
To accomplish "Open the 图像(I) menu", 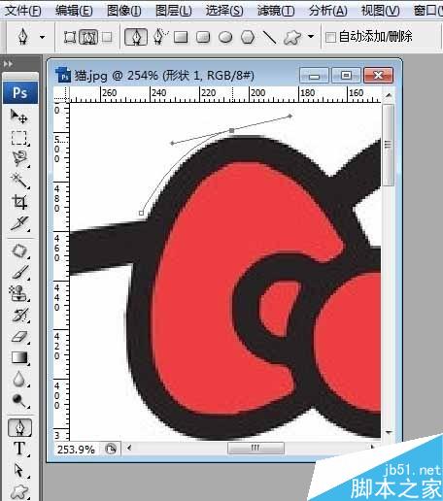I will click(x=124, y=11).
